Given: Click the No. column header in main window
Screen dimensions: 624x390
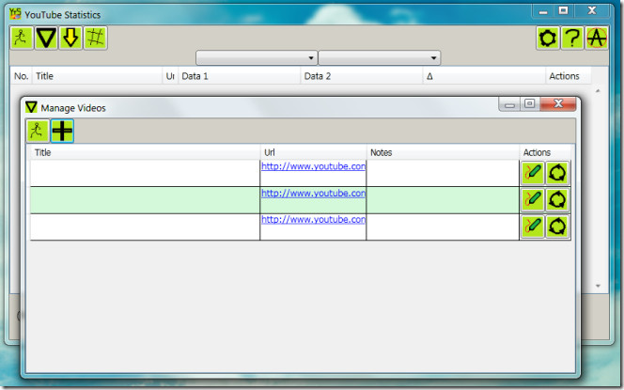Looking at the screenshot, I should click(22, 76).
